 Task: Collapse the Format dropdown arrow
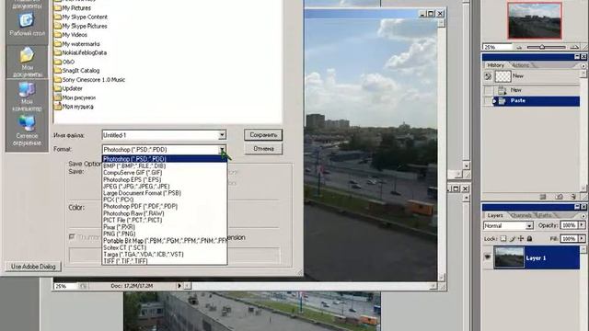pyautogui.click(x=222, y=149)
